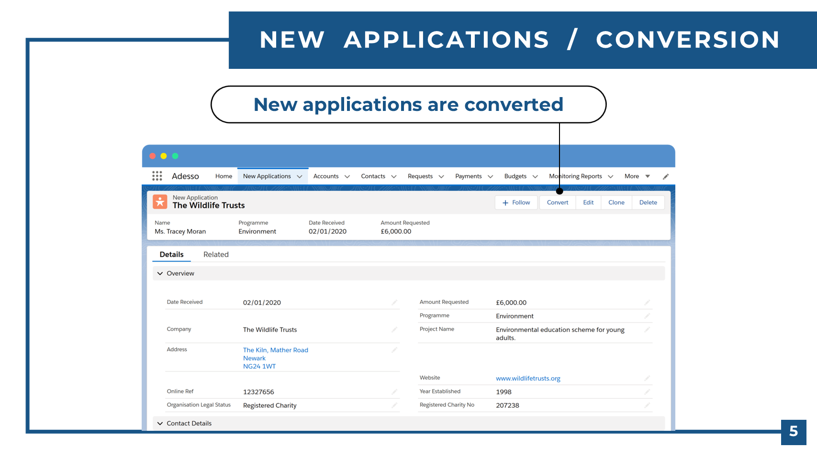Screen dimensions: 817x459
Task: Click pencil icon beside Website field
Action: tap(647, 378)
